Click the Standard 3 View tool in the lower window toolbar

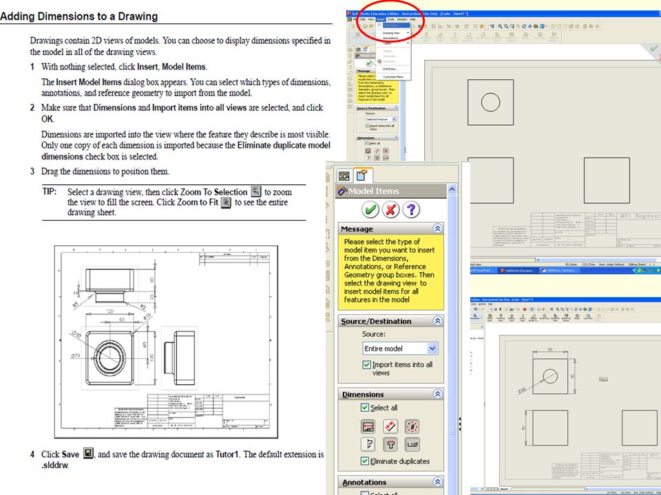click(x=555, y=318)
